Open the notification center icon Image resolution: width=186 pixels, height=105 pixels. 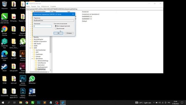tap(182, 102)
